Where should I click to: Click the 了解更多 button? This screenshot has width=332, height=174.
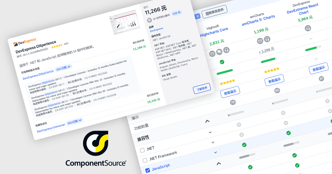tap(202, 88)
